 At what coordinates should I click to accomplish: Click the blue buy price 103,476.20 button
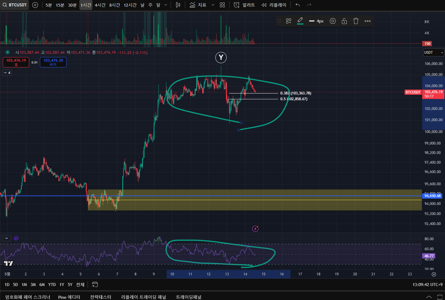coord(53,62)
